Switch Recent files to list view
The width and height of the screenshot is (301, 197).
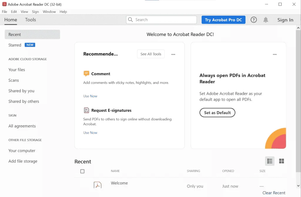tap(270, 161)
